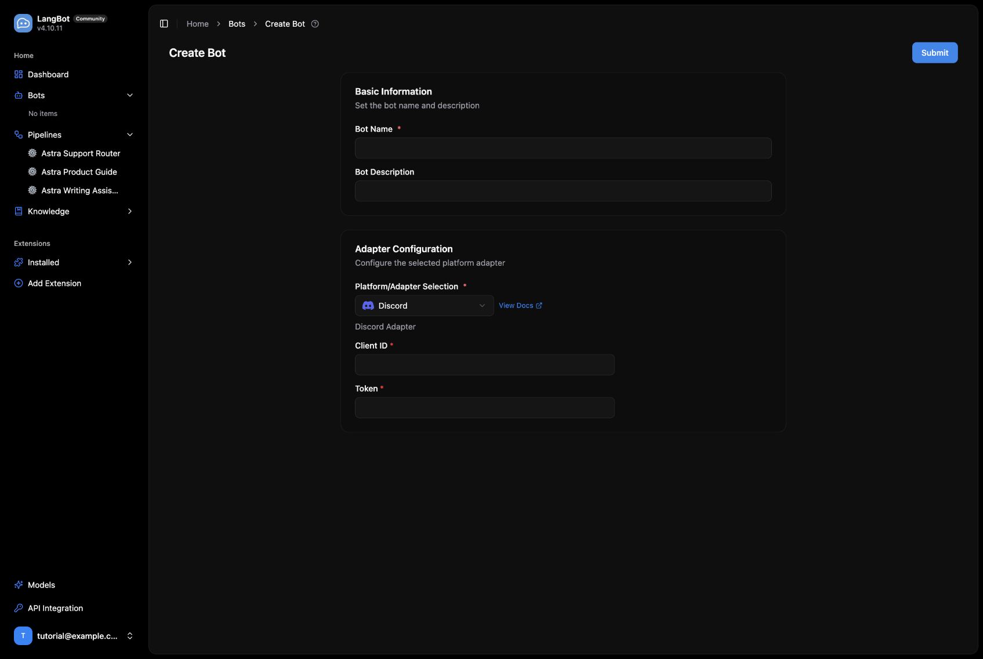Click the Installed puzzle icon
Screen dimensions: 983x659
19,262
